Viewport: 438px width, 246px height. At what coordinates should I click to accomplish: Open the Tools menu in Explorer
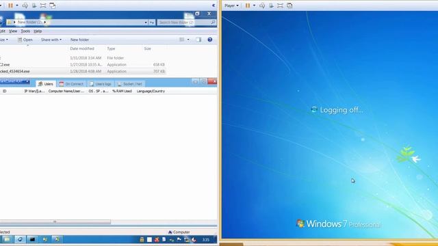click(25, 31)
